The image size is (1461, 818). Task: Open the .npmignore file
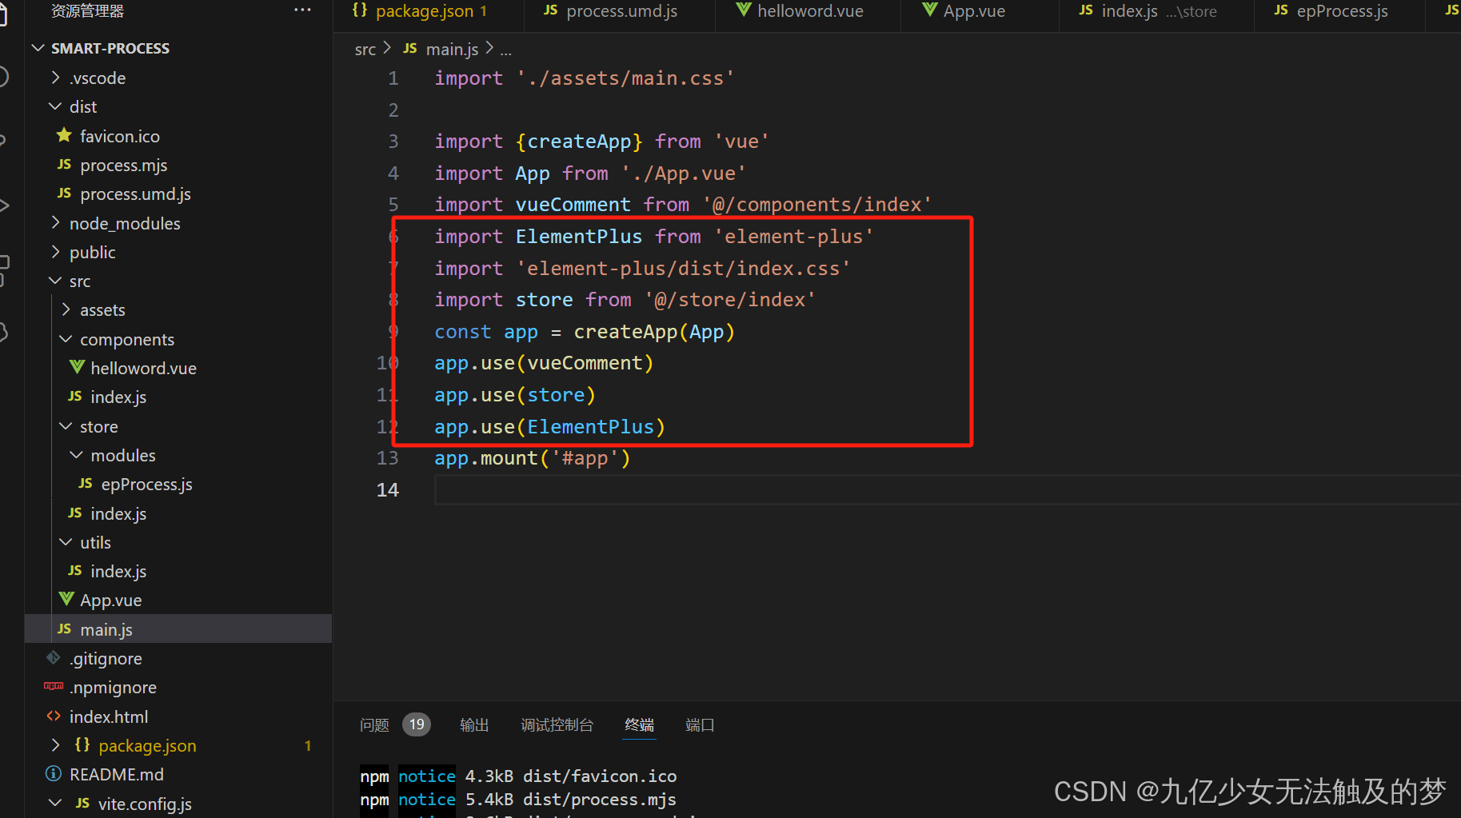(x=113, y=687)
